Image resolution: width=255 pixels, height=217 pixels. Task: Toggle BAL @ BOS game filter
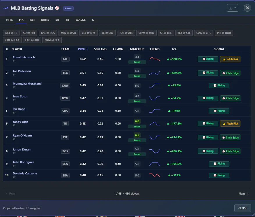coord(48,33)
